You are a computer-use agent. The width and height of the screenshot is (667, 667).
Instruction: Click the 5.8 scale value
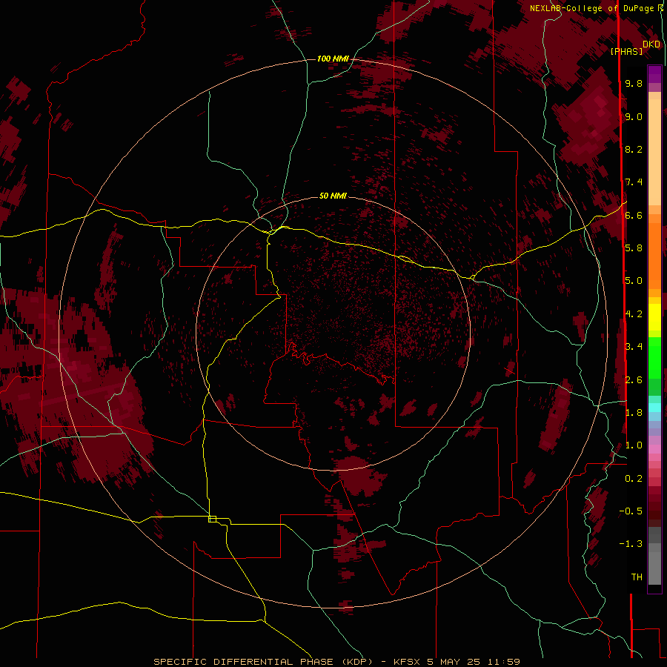click(x=634, y=248)
